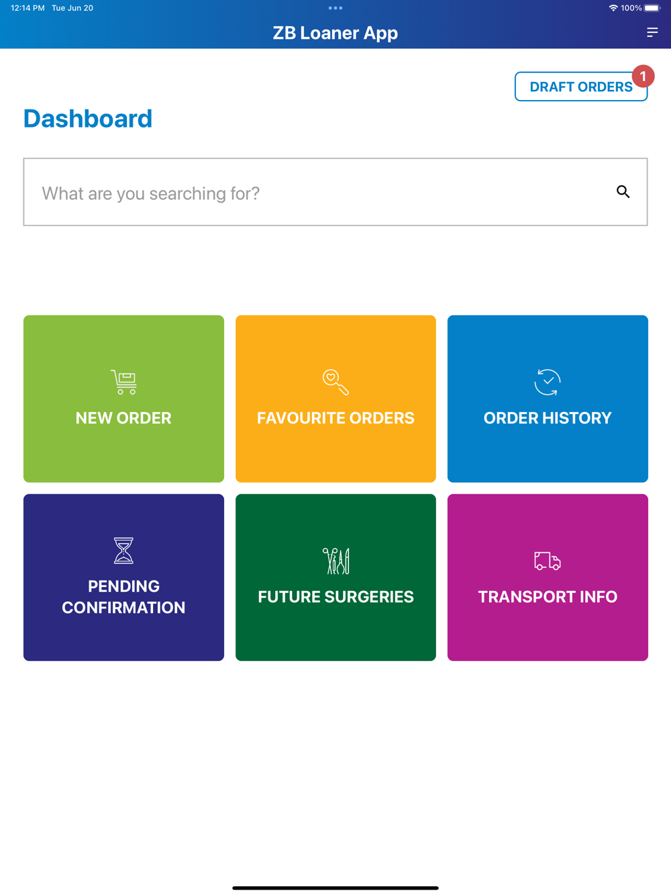Tap the three-dot multitasking control
671x895 pixels.
(x=335, y=8)
